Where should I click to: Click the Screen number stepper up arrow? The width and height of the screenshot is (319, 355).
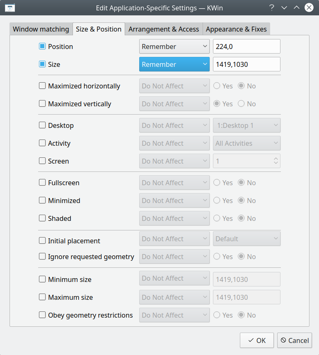point(276,159)
